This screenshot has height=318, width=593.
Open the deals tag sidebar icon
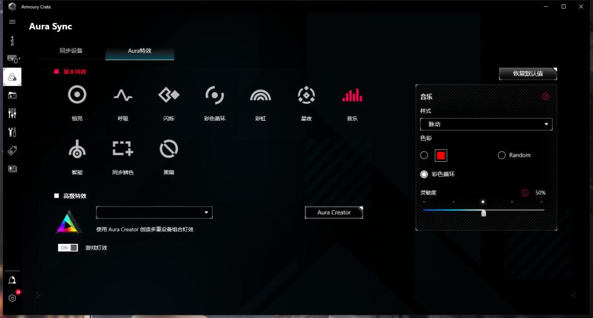(12, 151)
